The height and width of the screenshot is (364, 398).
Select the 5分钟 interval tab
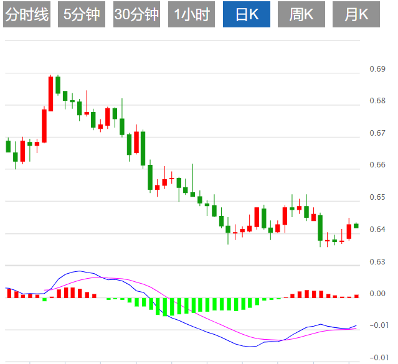82,14
